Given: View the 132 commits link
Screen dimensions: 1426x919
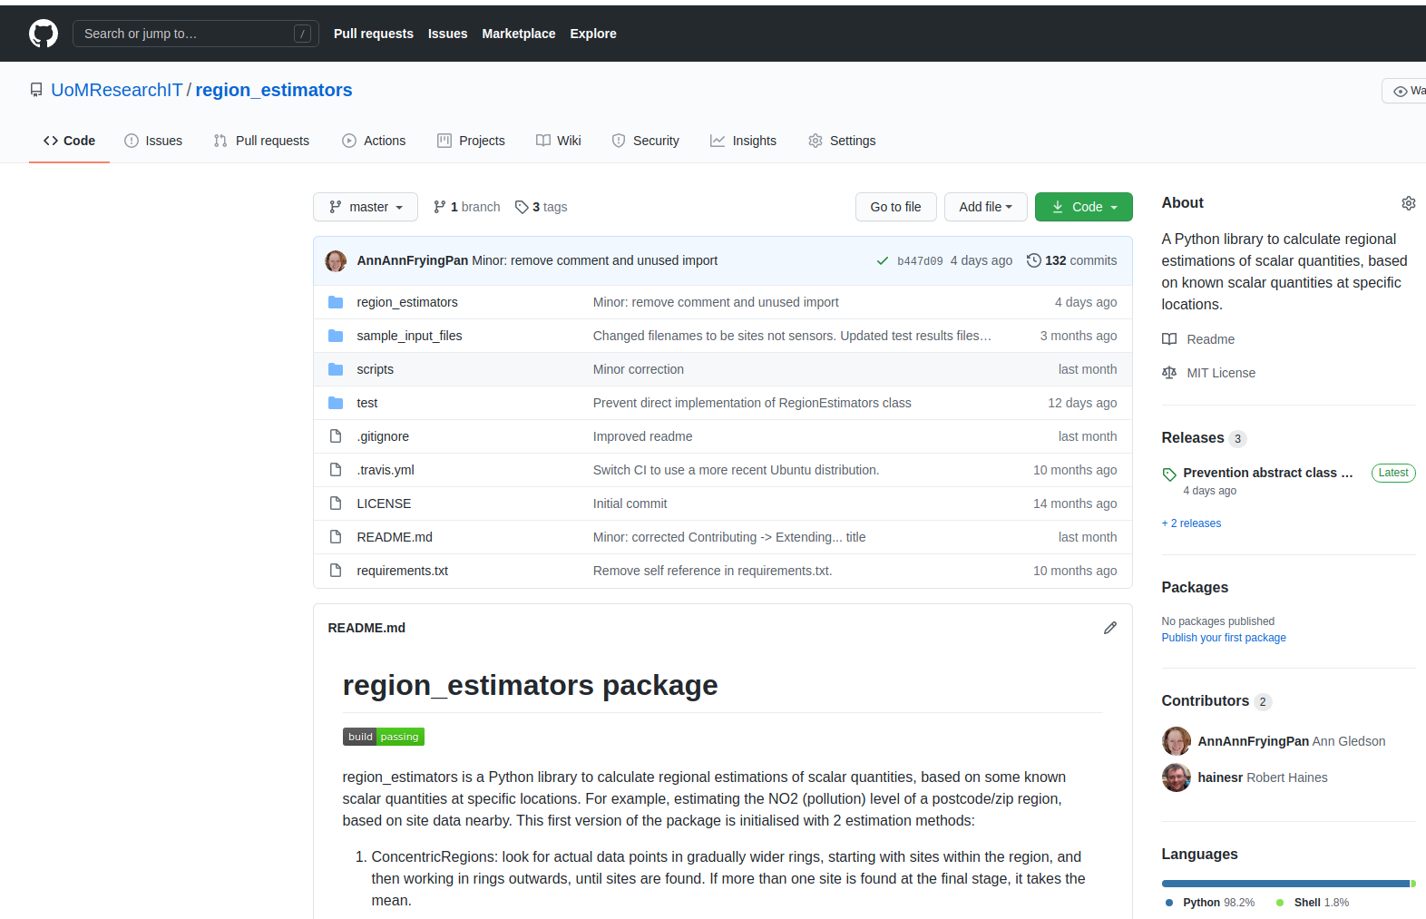Looking at the screenshot, I should tap(1072, 260).
